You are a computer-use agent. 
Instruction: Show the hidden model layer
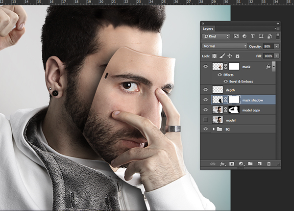(x=205, y=120)
